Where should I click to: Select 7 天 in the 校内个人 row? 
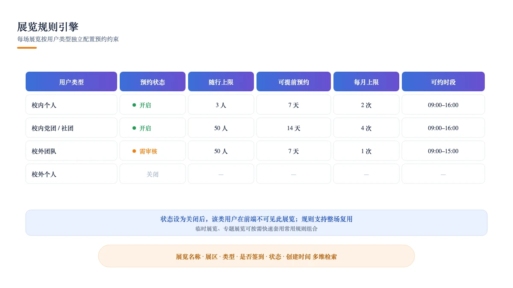[294, 105]
